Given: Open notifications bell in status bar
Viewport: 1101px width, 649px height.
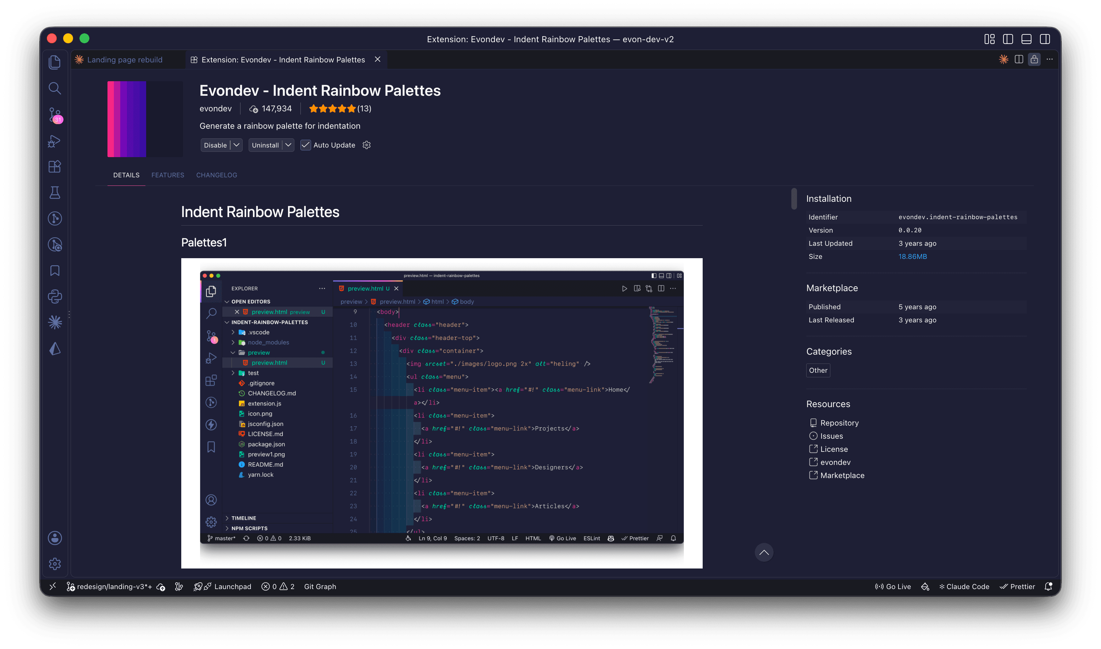Looking at the screenshot, I should coord(1048,587).
